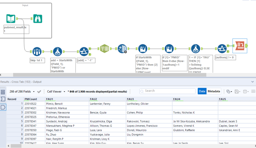The image size is (256, 148).
Task: Click the pubmed_result.txt annotation label
Action: pyautogui.click(x=16, y=29)
